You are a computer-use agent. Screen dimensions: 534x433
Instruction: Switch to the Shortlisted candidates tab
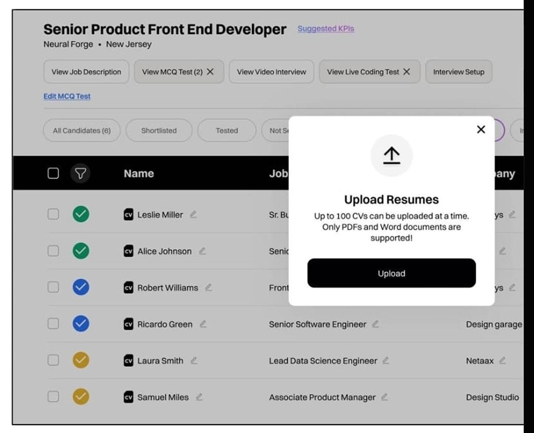pyautogui.click(x=159, y=131)
